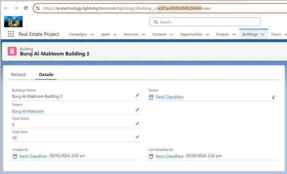Click the search magnifier icon
The height and width of the screenshot is (174, 287).
click(156, 22)
